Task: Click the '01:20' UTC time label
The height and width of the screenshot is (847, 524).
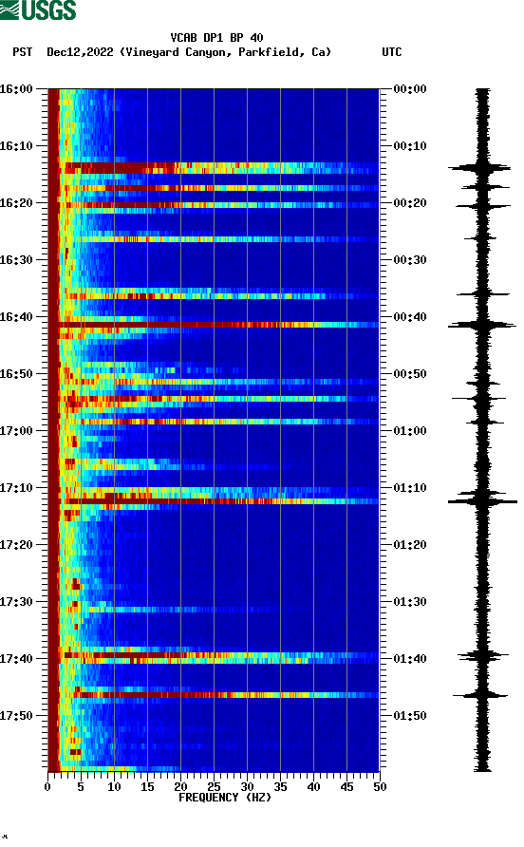Action: (410, 545)
